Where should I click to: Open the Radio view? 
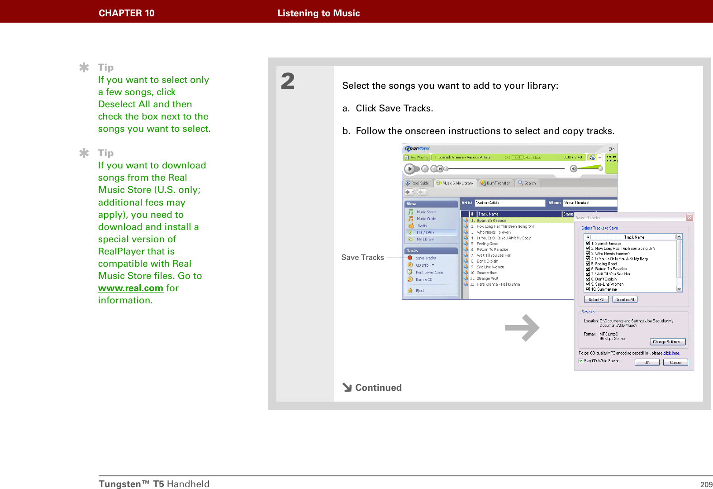point(422,225)
